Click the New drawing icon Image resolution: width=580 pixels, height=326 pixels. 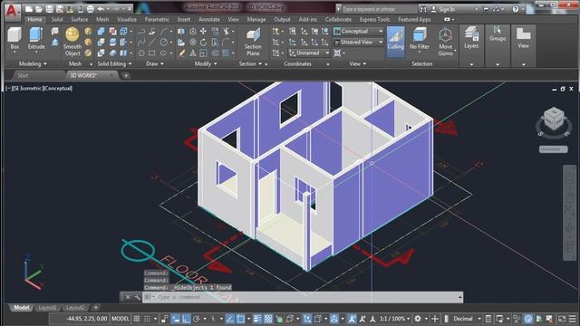click(28, 9)
